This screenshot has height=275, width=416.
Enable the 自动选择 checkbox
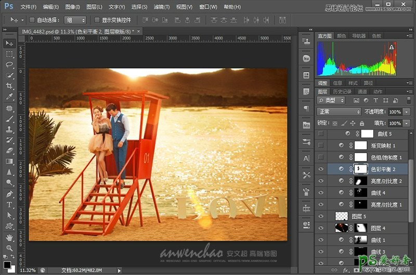(32, 20)
